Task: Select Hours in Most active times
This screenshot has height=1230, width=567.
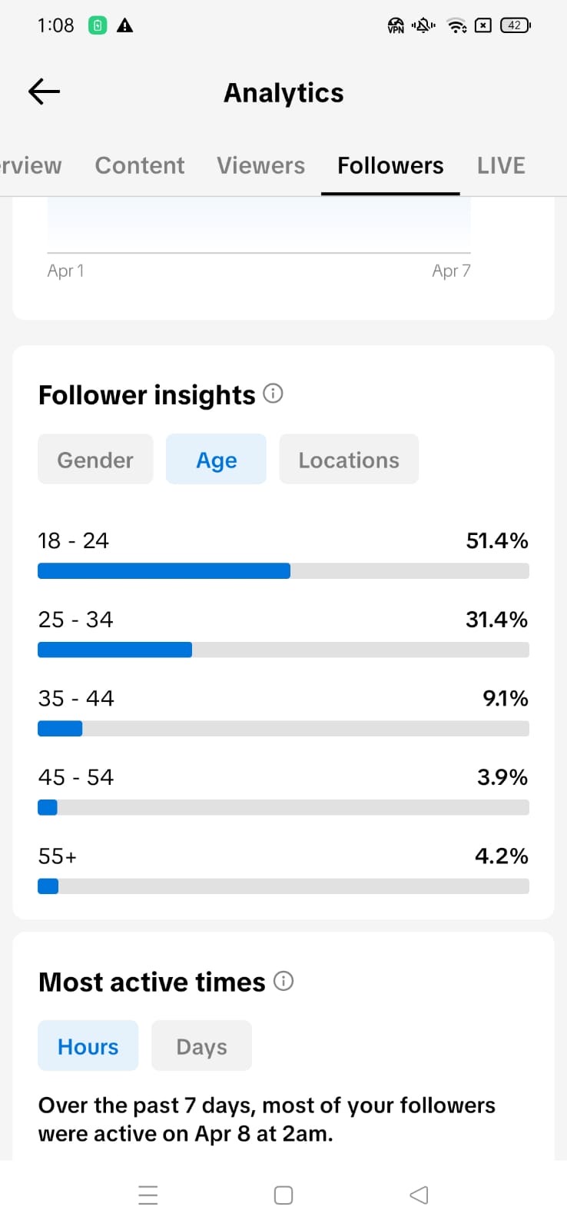Action: pos(88,1046)
